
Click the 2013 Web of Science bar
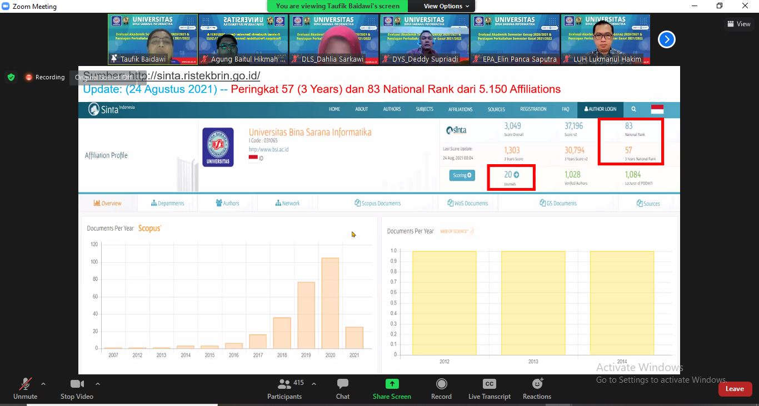533,303
